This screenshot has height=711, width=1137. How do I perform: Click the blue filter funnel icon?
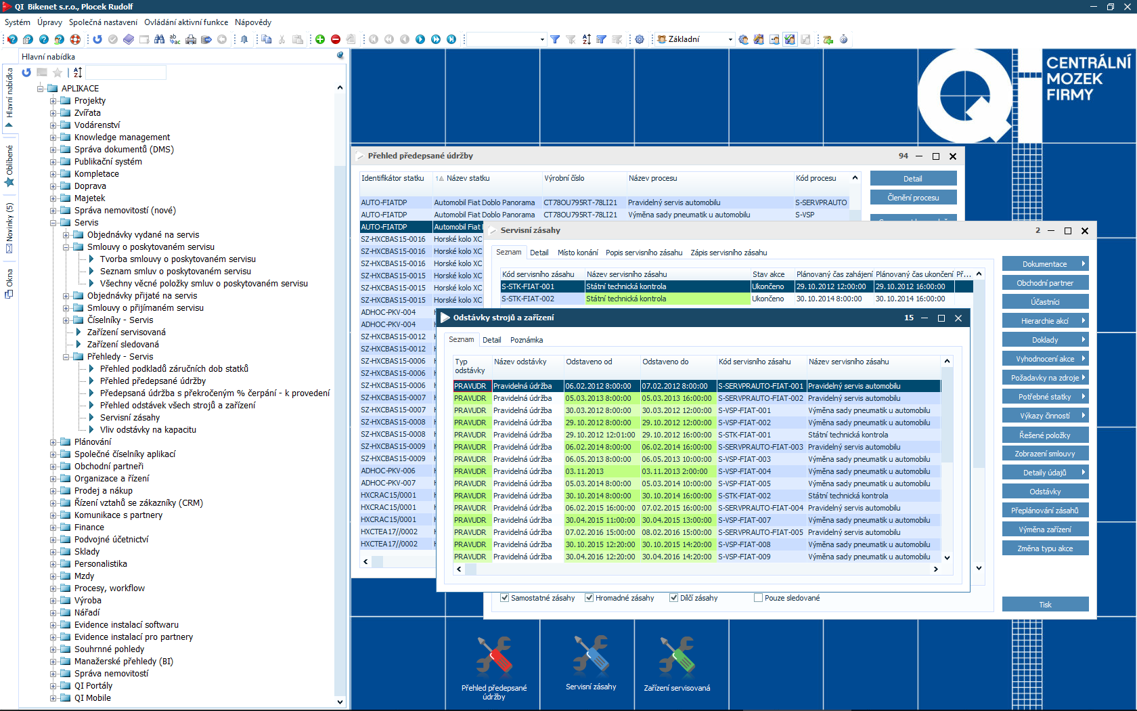click(555, 39)
